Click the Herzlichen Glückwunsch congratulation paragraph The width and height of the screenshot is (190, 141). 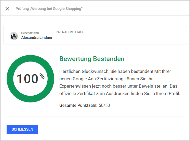pos(120,82)
